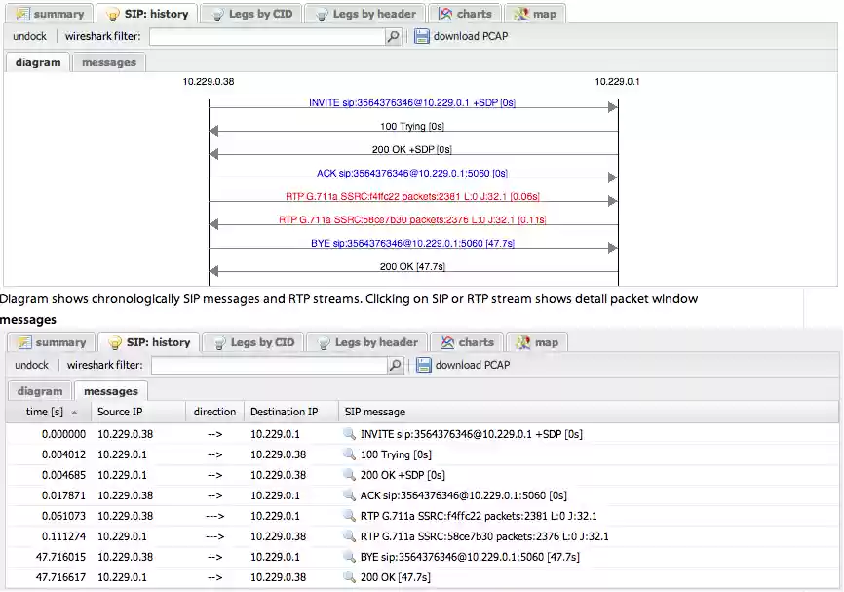Click magnifier icon beside INVITE message row
This screenshot has height=592, width=844.
tap(349, 434)
